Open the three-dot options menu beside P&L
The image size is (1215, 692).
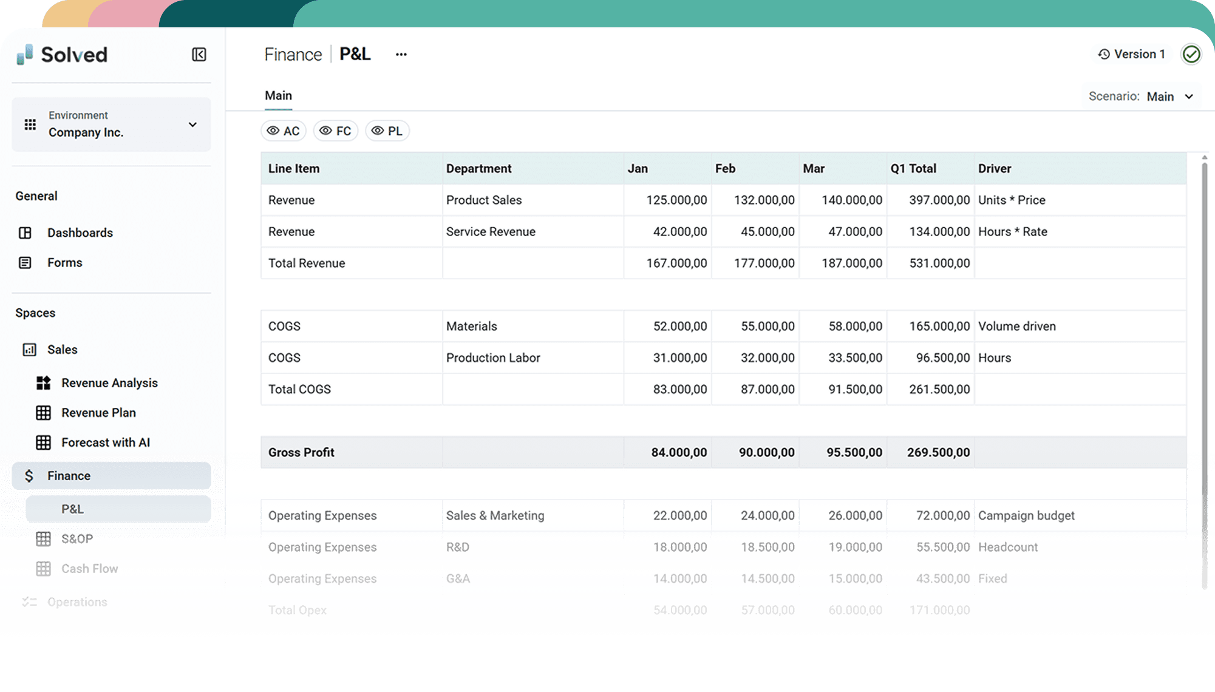pos(401,55)
